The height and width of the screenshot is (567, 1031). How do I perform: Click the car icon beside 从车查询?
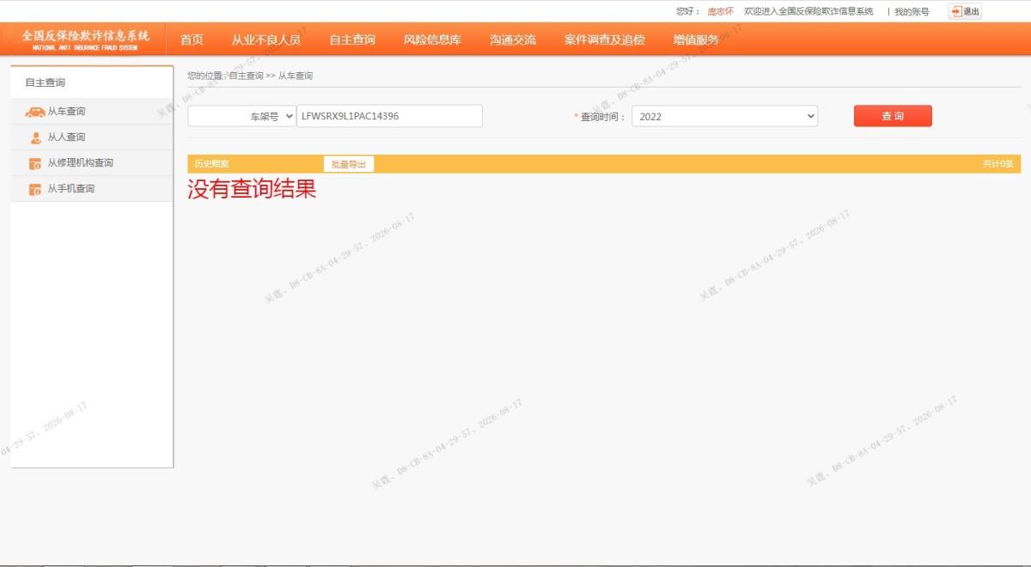[35, 112]
